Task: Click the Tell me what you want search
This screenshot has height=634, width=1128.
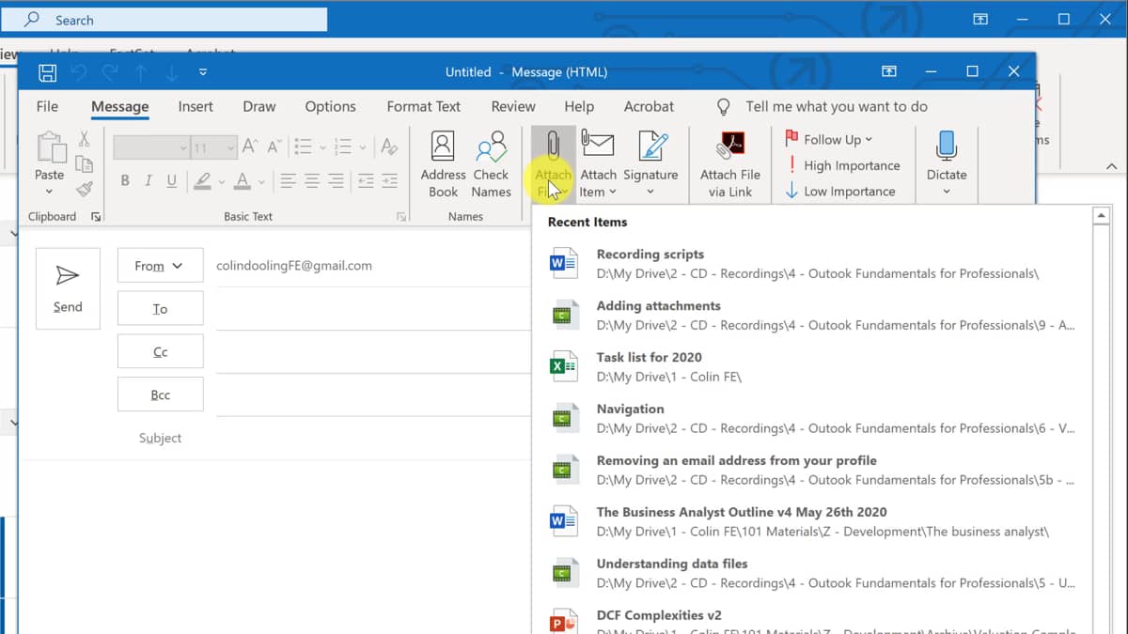Action: 836,107
